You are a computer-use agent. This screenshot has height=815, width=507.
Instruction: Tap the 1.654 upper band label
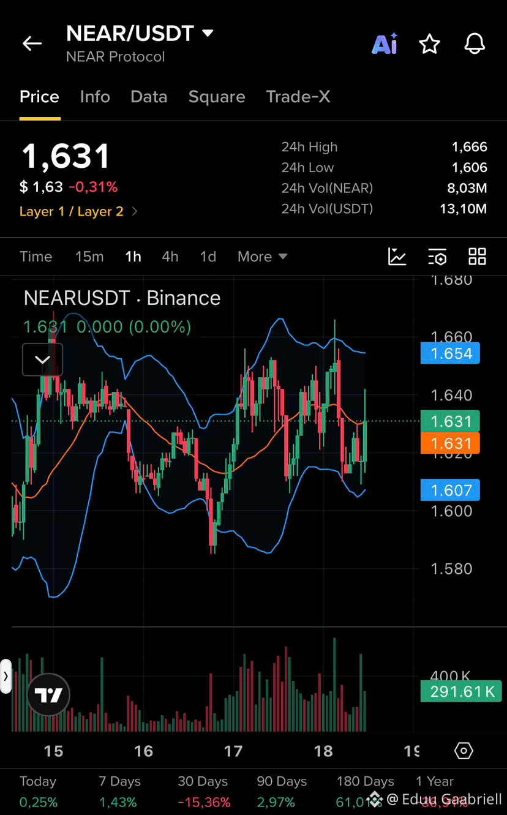click(x=451, y=353)
